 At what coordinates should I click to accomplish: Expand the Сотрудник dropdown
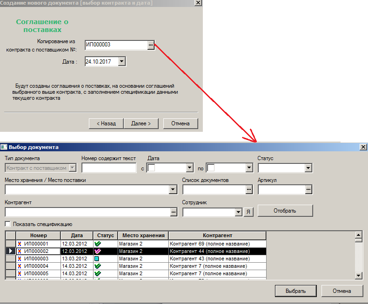[239, 212]
